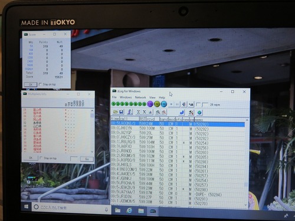Open the File menu in zLog
295x221 pixels.
114,97
